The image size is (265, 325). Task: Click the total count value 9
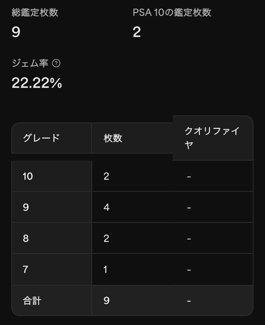coord(14,31)
